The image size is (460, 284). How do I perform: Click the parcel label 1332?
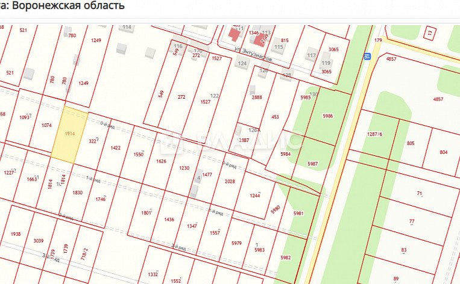tap(153, 274)
